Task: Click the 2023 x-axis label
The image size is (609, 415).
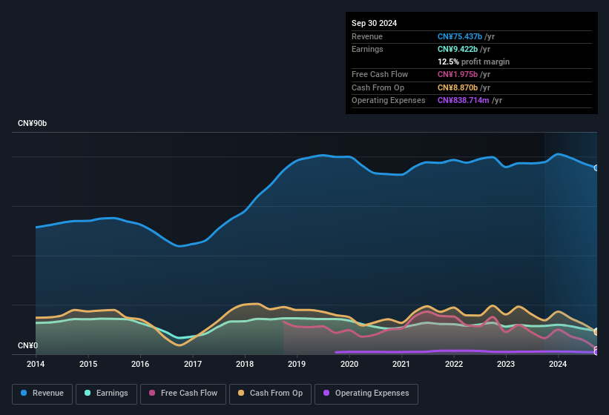Action: [506, 364]
